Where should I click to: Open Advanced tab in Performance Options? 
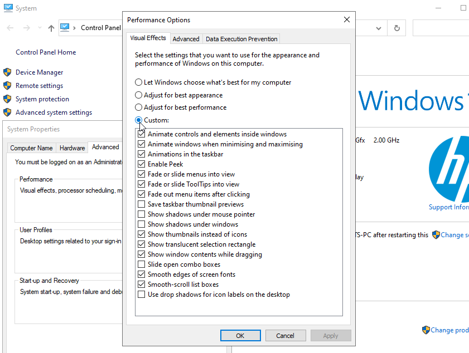[186, 39]
